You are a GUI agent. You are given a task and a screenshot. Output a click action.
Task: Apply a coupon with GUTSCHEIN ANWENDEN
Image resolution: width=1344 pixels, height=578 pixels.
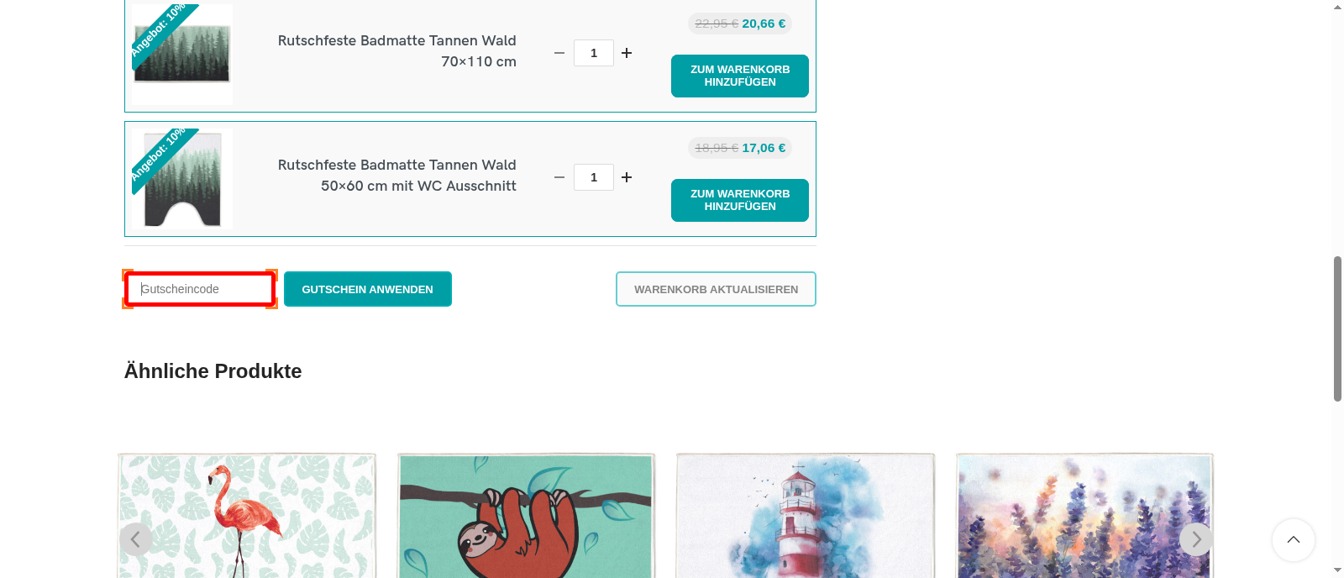pos(367,288)
